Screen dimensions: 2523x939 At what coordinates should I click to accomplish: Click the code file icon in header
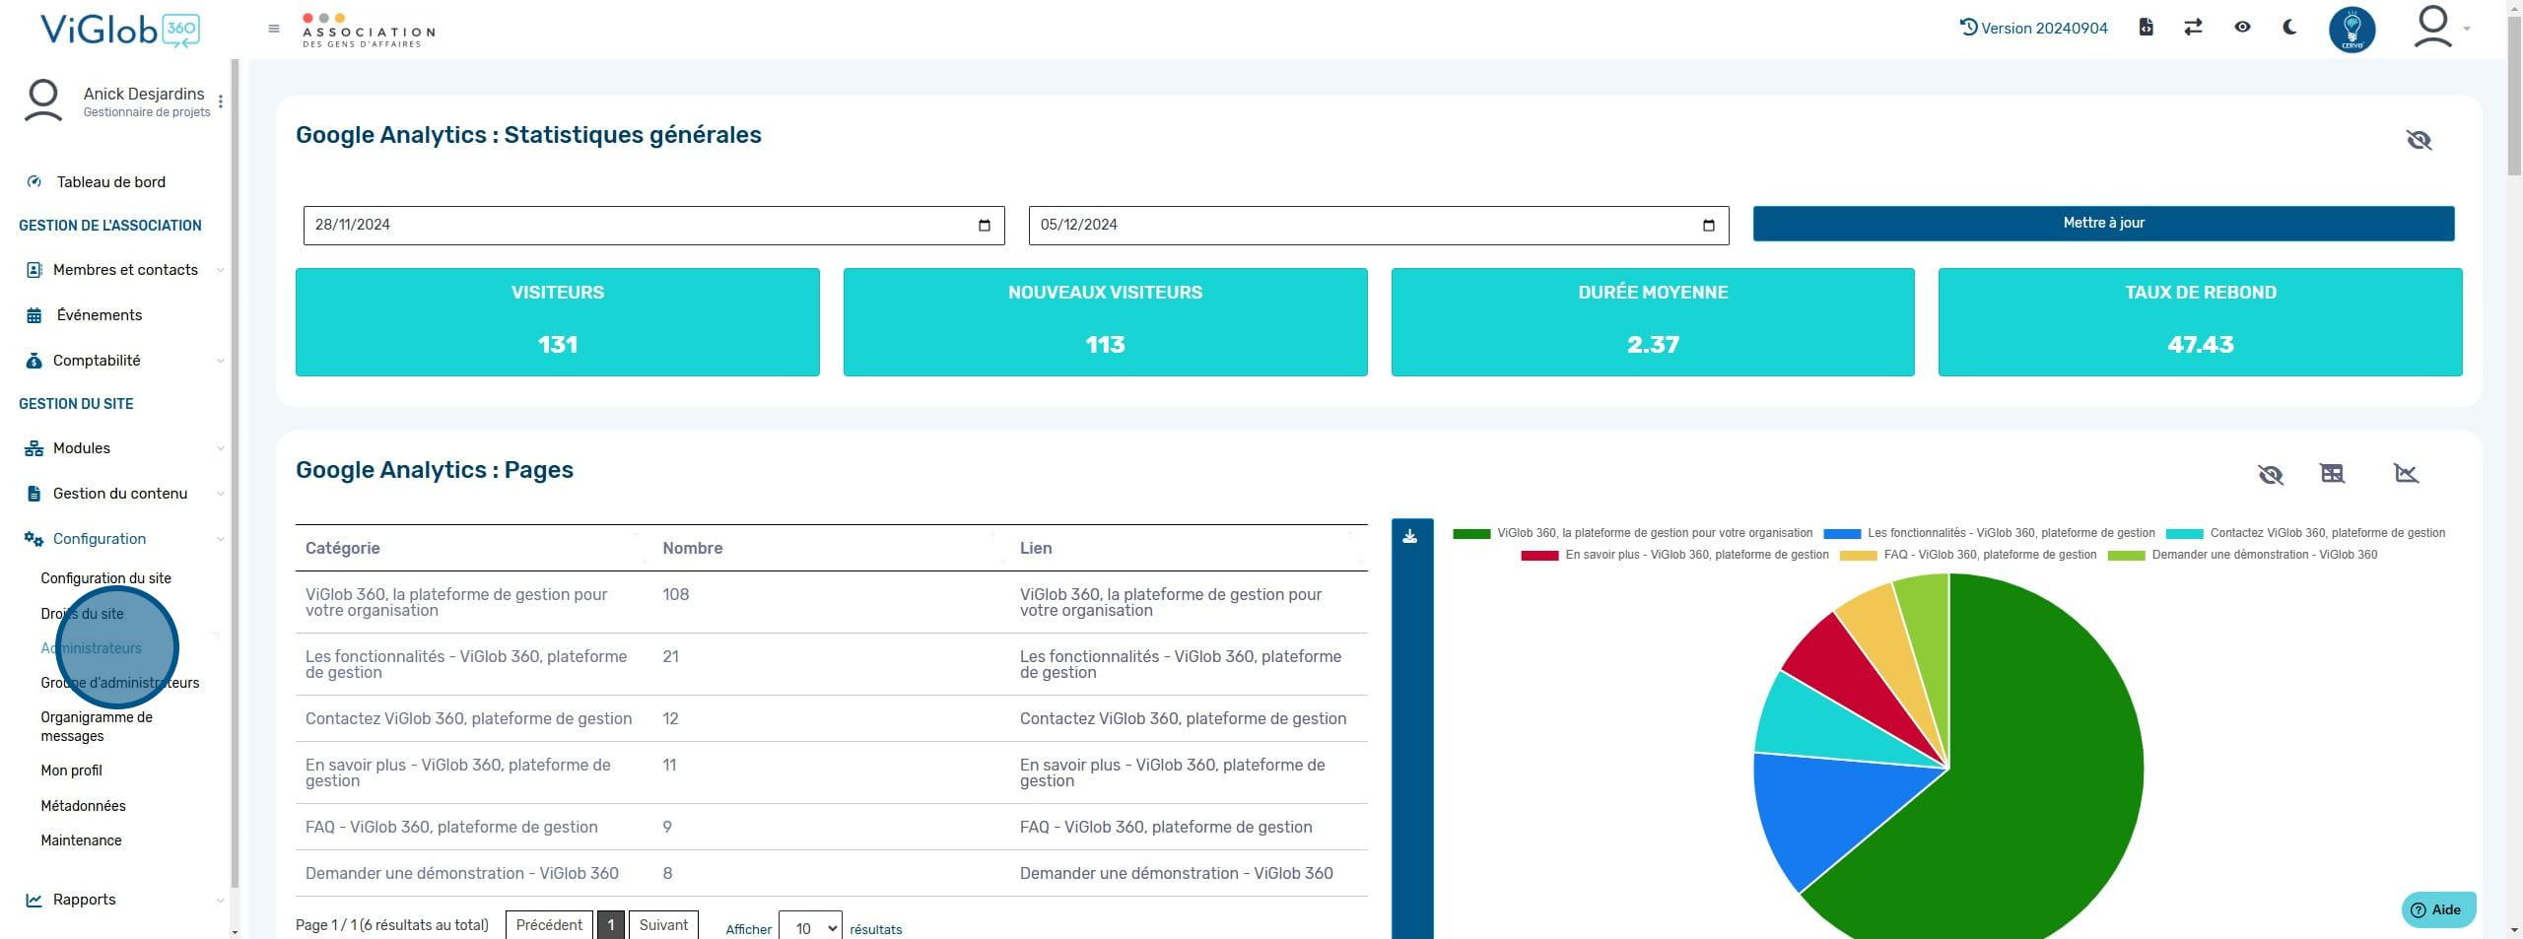coord(2146,28)
